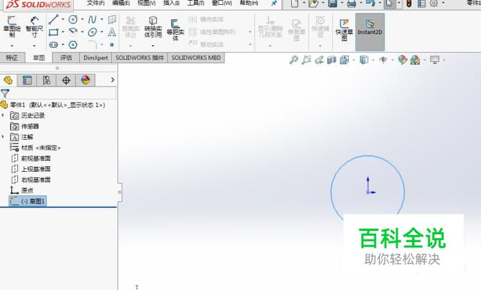Click the Section View icon
This screenshot has width=481, height=290.
[x=332, y=60]
